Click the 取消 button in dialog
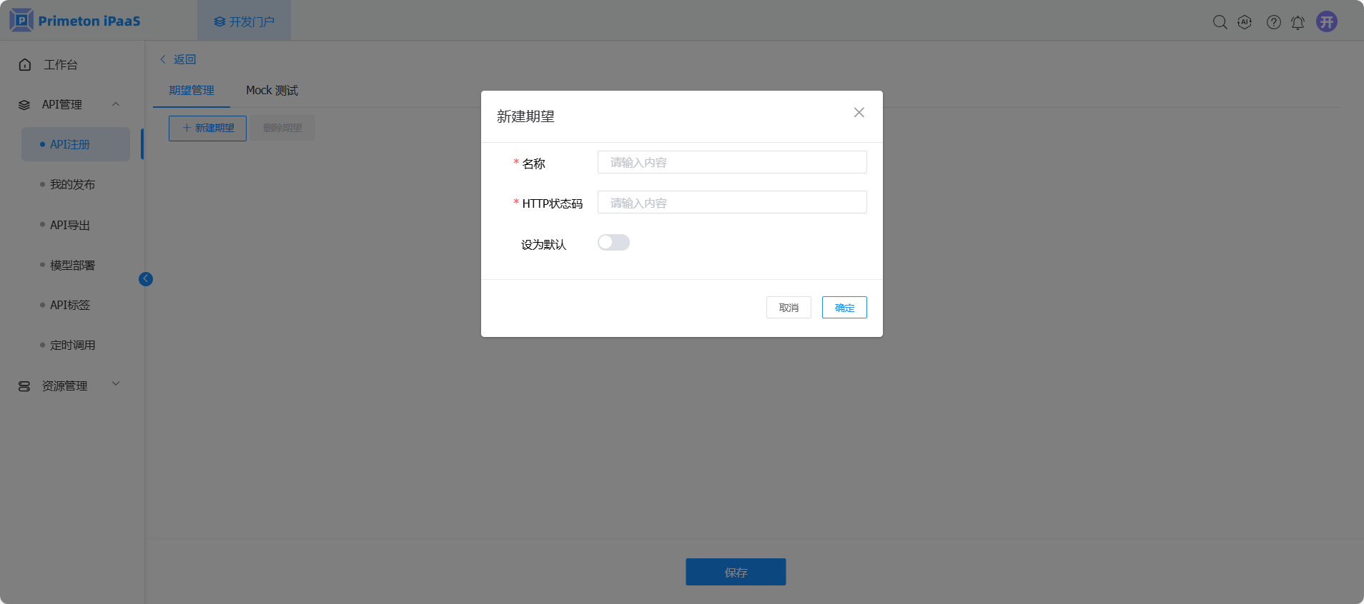 [789, 308]
